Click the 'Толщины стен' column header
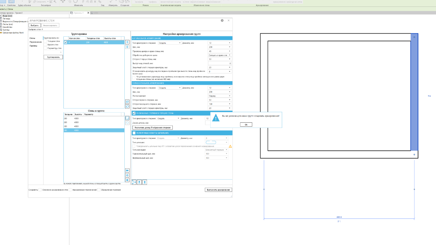This screenshot has width=436, height=245. [x=94, y=38]
